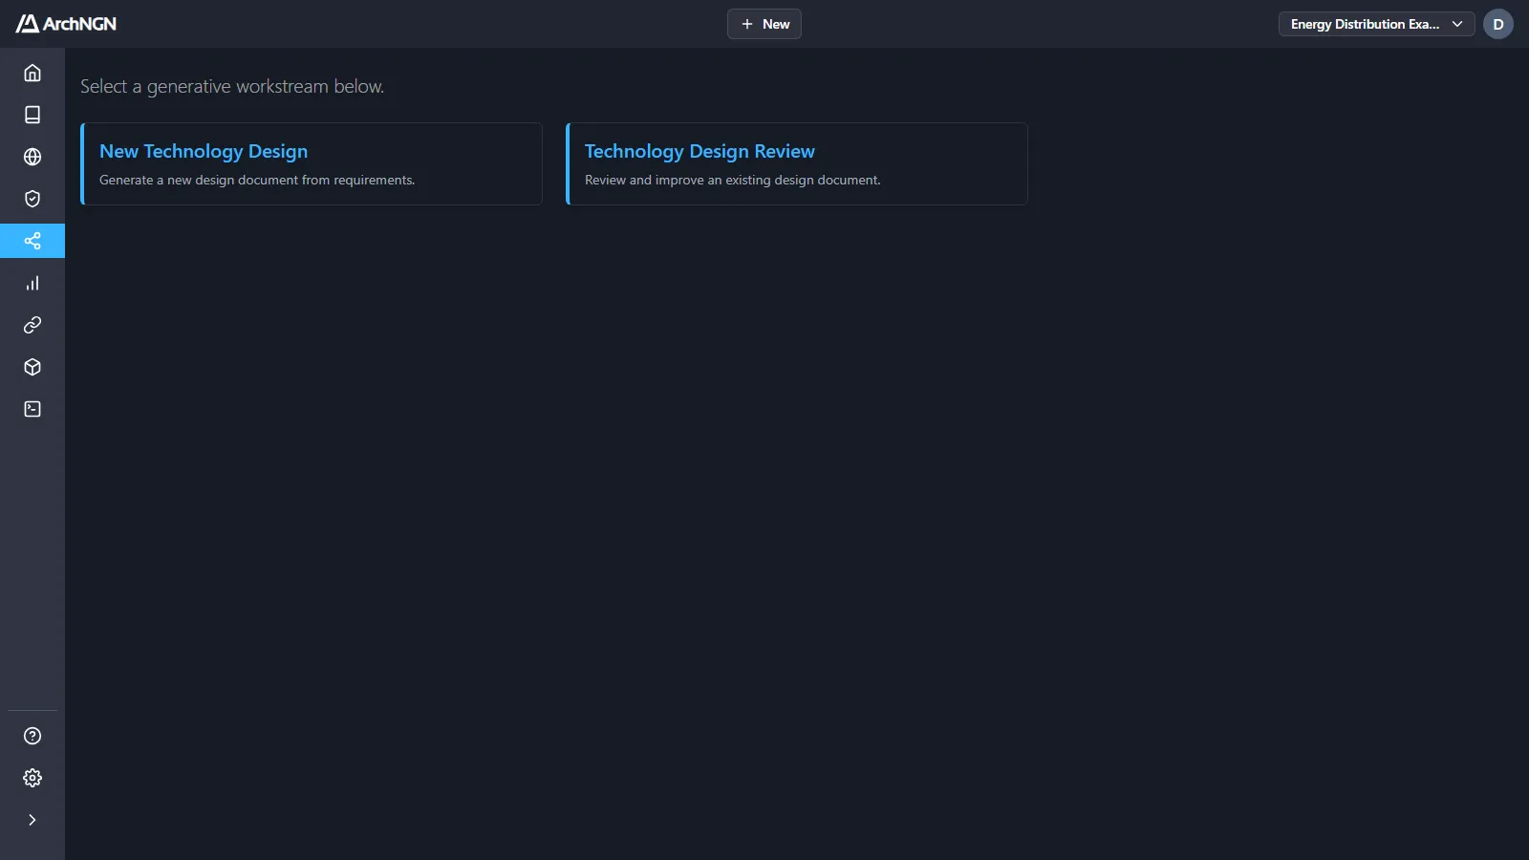Screen dimensions: 1529x860
Task: Open the bar chart analytics icon
Action: click(x=32, y=283)
